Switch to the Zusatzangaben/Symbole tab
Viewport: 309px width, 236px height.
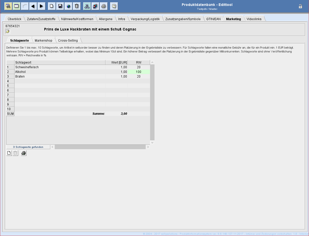183,19
